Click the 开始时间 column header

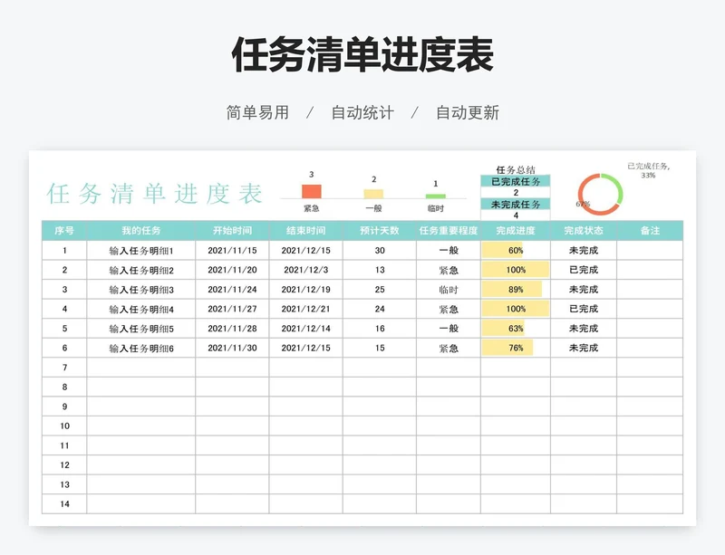pyautogui.click(x=232, y=231)
